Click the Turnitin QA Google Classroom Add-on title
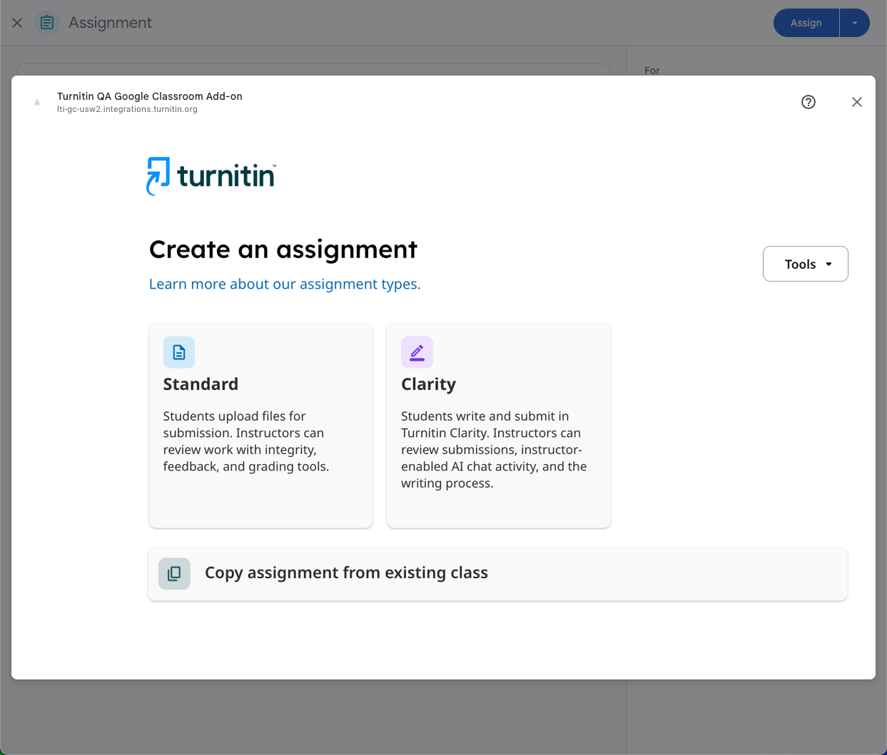 coord(150,96)
